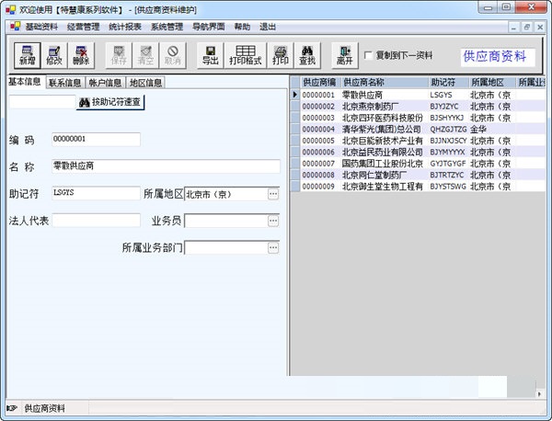
Task: Select the row 北京四环医药科技股份
Action: [x=418, y=118]
